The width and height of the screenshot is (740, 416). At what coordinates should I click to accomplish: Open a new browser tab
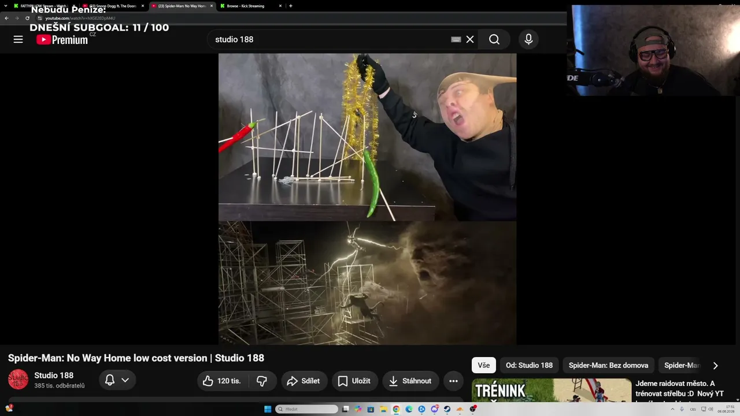coord(290,6)
